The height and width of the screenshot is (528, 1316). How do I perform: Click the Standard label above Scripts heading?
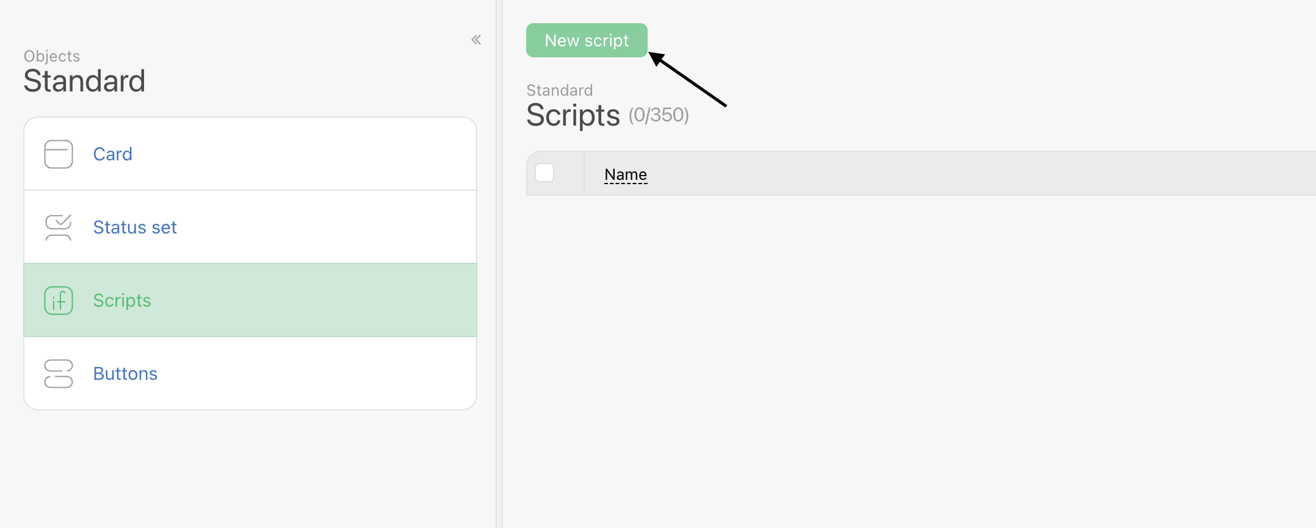(x=560, y=90)
